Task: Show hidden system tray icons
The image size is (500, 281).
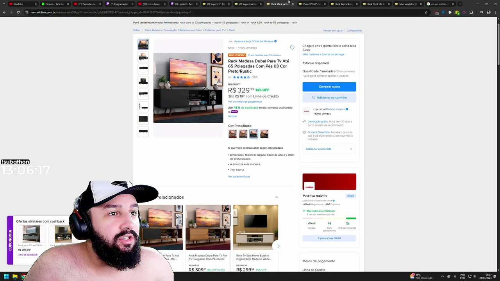Action: tap(443, 277)
